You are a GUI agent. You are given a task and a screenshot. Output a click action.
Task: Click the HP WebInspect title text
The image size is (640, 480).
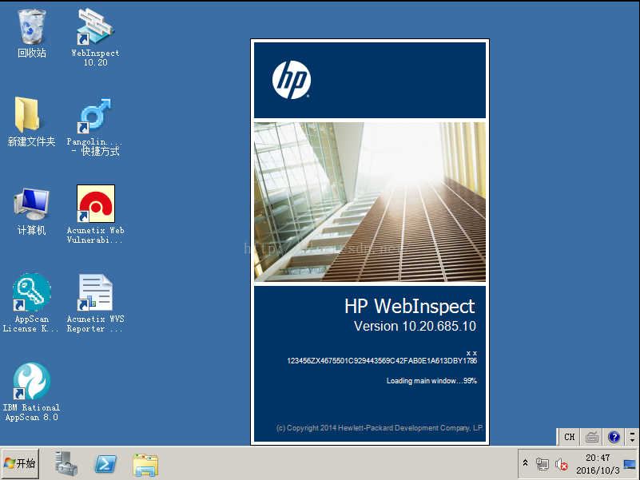[x=409, y=306]
